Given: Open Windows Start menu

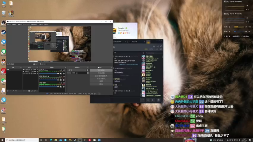Looking at the screenshot, I should coord(2,140).
